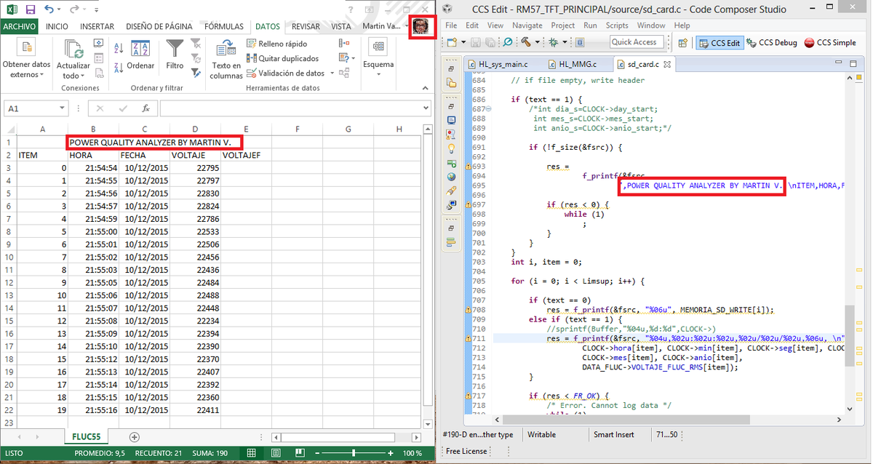Viewport: 873px width, 464px height.
Task: Click the 100 % zoom level
Action: [412, 453]
